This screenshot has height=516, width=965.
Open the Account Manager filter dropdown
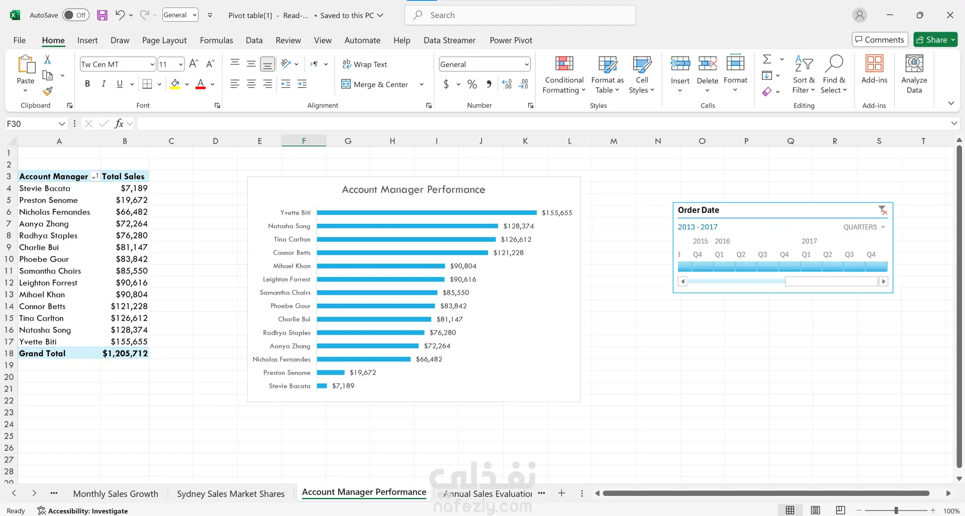click(94, 176)
